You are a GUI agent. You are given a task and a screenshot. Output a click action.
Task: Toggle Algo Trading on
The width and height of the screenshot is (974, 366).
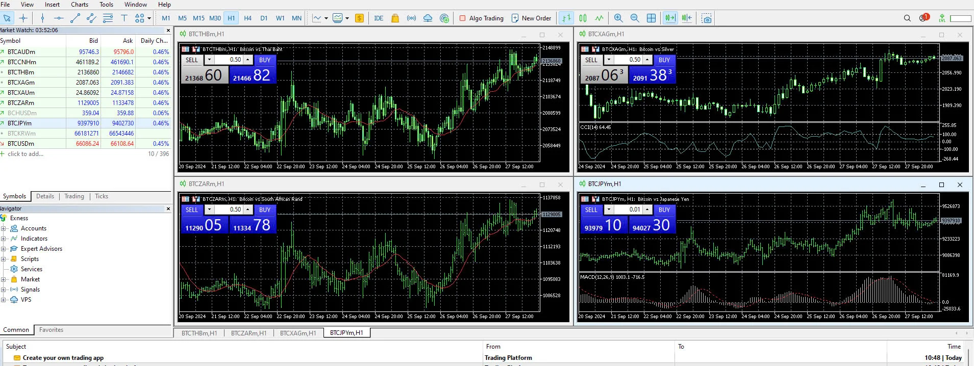click(481, 18)
